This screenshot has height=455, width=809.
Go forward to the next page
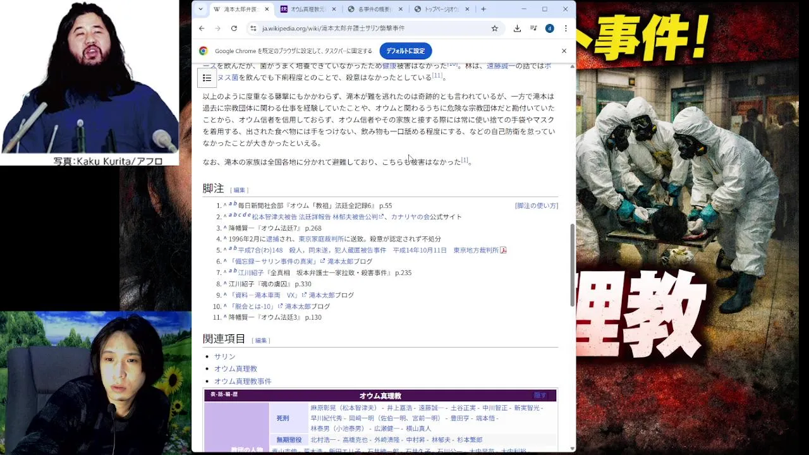click(217, 28)
